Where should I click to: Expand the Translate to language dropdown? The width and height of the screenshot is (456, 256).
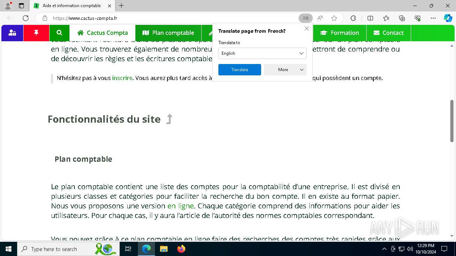pyautogui.click(x=263, y=53)
